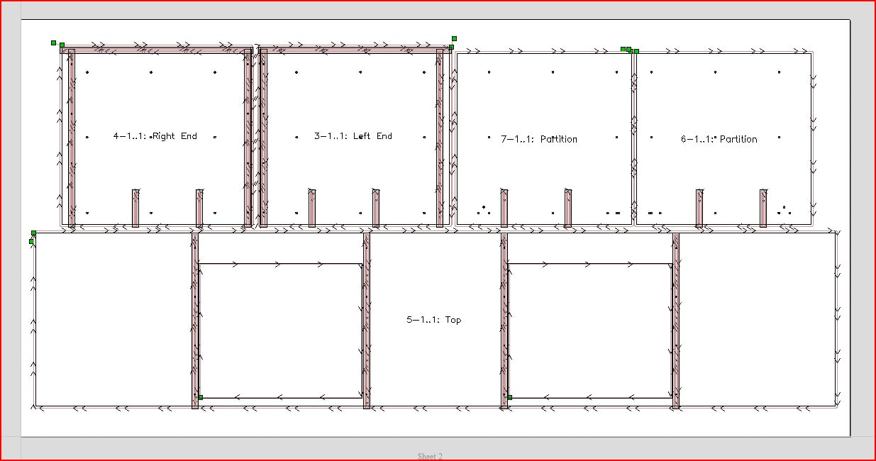Viewport: 876px width, 461px height.
Task: Open the Sheet 2 tab
Action: 431,456
